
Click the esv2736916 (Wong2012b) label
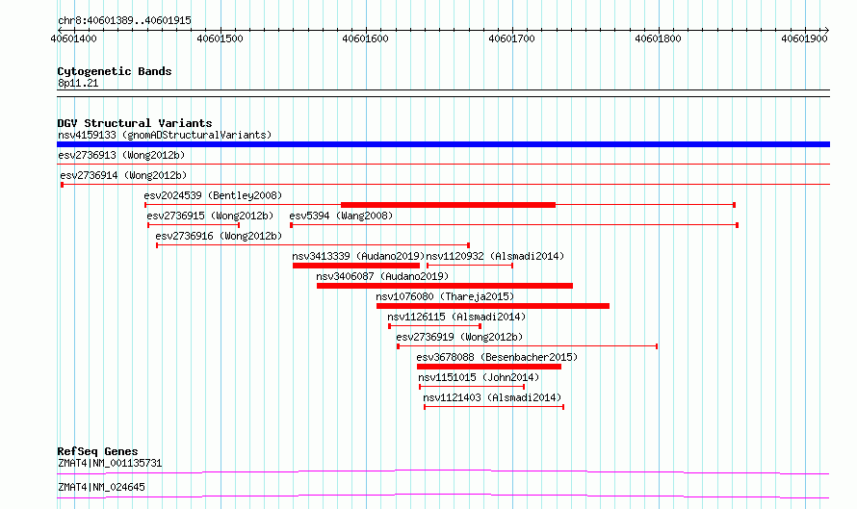click(x=219, y=236)
